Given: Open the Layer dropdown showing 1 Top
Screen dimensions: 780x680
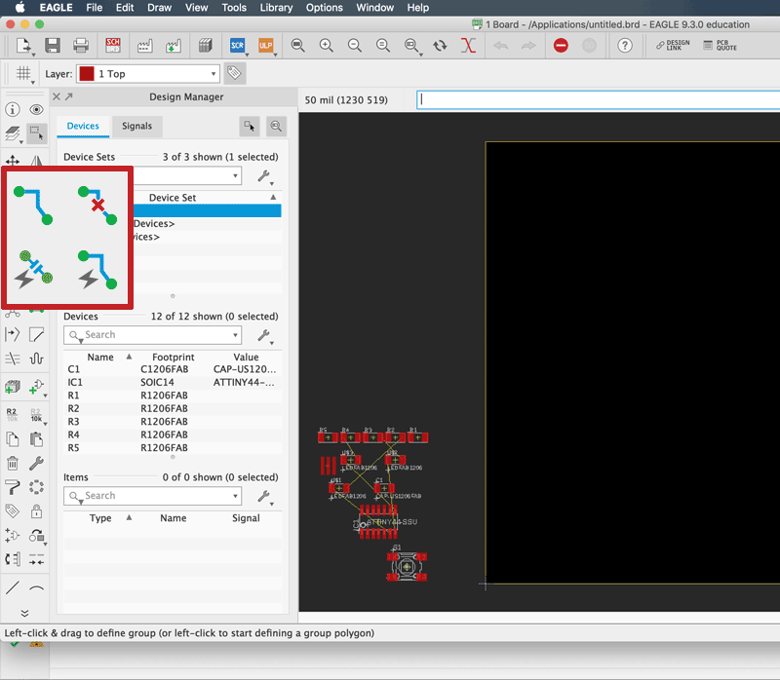Looking at the screenshot, I should (x=148, y=74).
